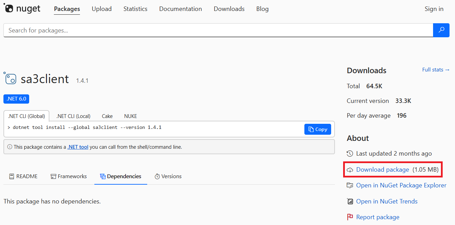Open the Documentation link in header

pyautogui.click(x=180, y=9)
